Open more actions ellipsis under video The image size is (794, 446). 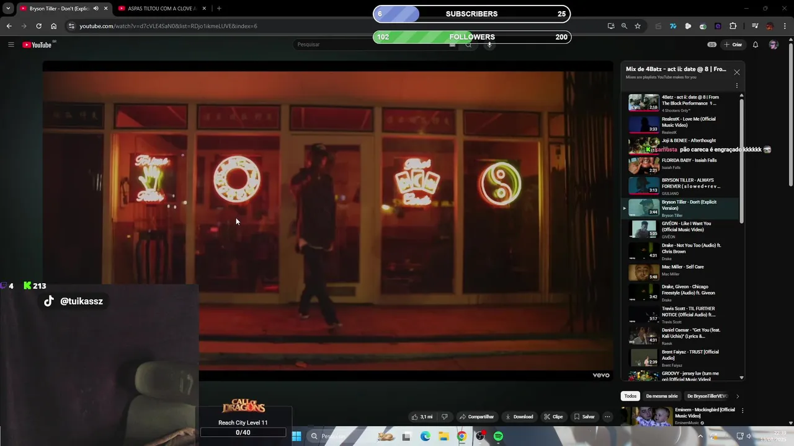(x=607, y=417)
